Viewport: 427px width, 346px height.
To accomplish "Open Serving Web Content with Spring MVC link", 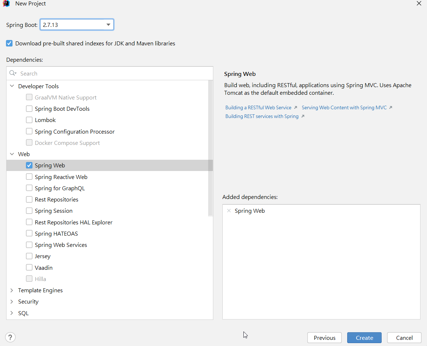I will click(x=344, y=107).
